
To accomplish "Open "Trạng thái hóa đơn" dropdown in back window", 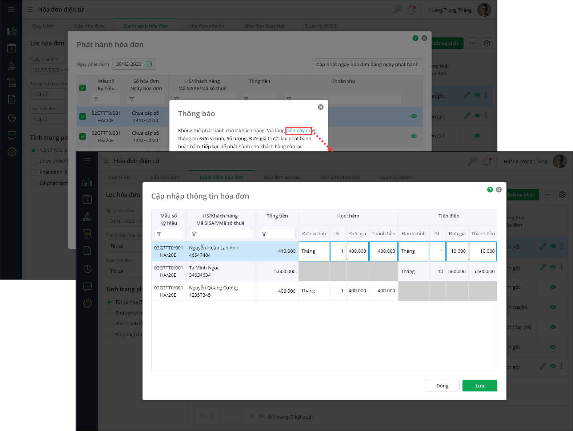I will [x=49, y=94].
